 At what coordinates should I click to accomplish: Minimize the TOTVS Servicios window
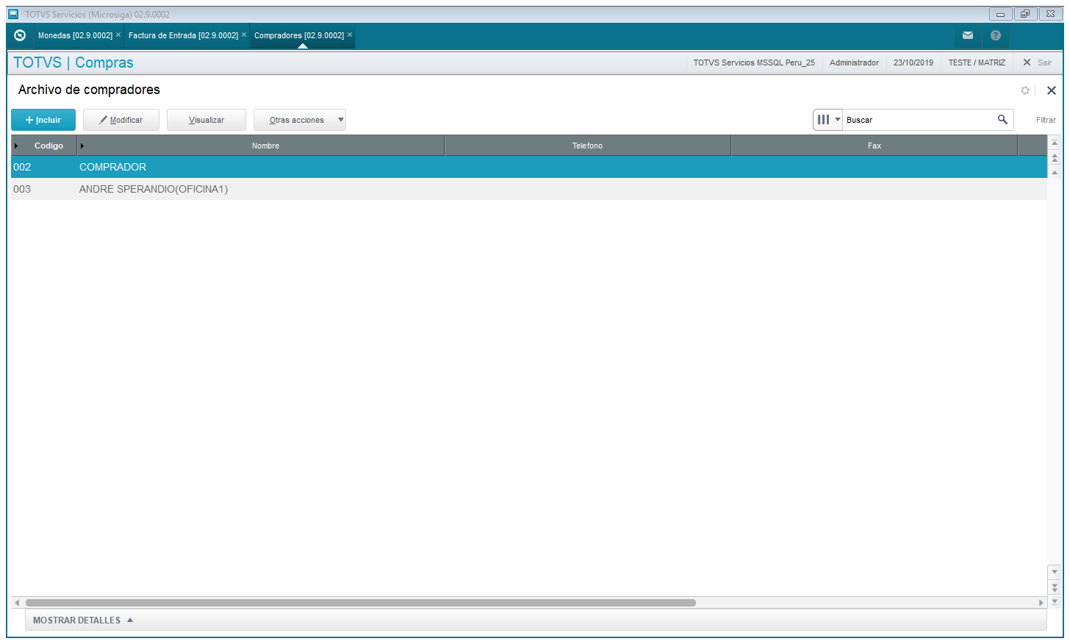1000,14
